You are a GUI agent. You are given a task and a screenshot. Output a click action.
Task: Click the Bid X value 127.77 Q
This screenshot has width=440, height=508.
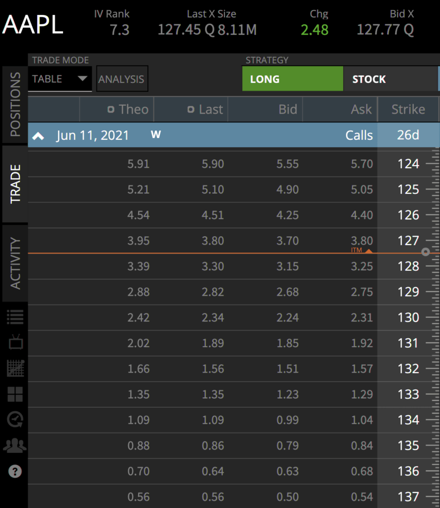[x=385, y=30]
